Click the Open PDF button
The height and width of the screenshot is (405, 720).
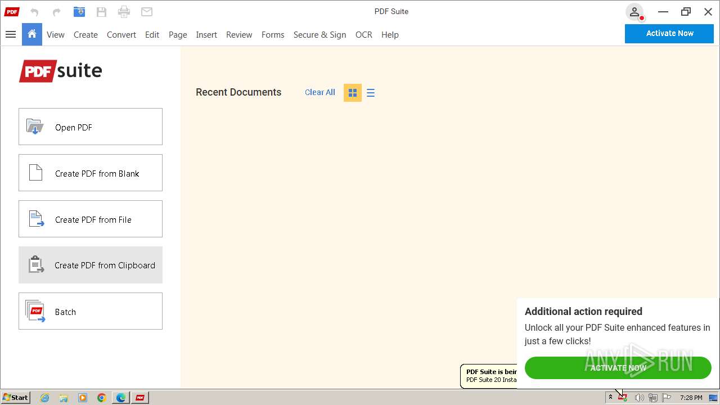91,127
